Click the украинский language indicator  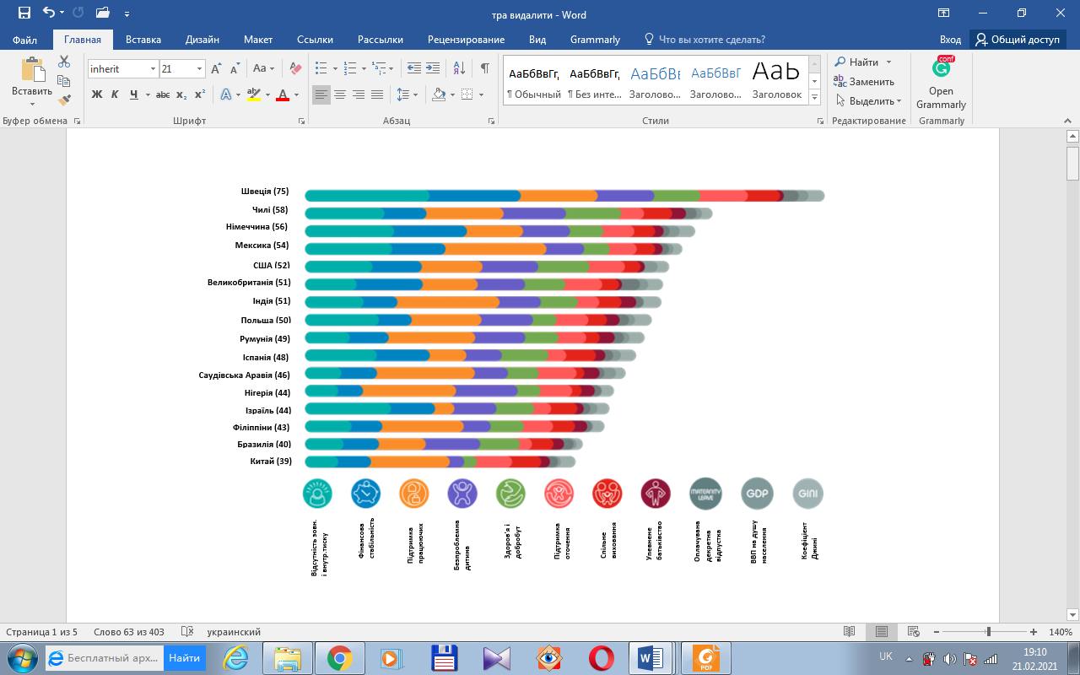pyautogui.click(x=234, y=632)
